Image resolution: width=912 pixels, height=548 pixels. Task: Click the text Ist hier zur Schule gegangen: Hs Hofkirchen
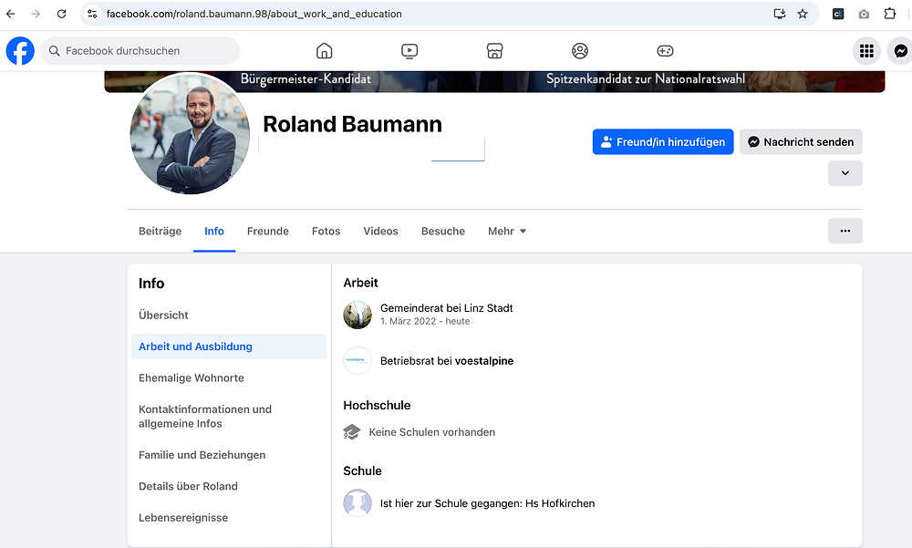pos(487,503)
